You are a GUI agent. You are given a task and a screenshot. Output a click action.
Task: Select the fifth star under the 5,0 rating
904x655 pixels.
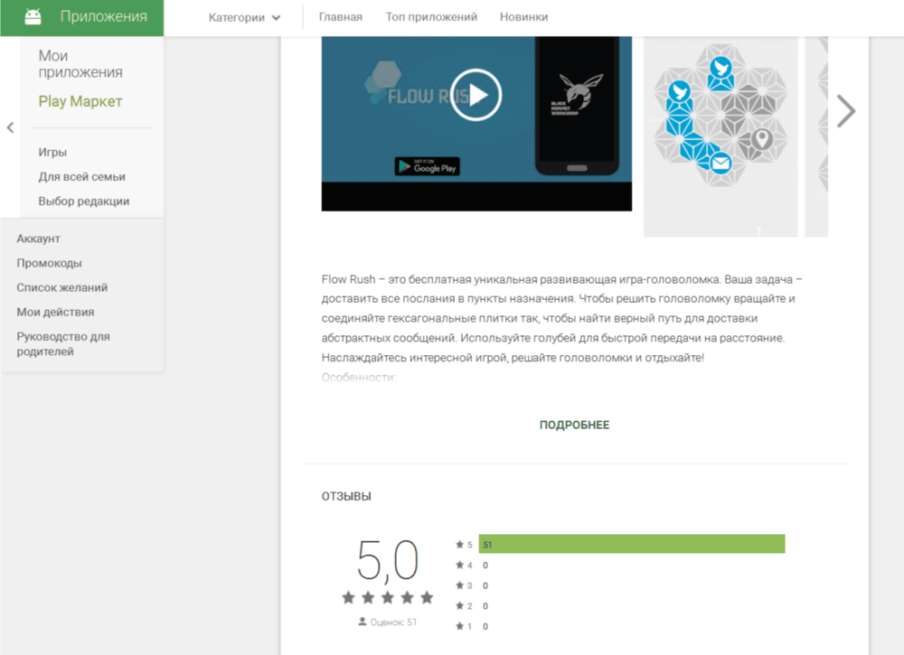coord(428,596)
